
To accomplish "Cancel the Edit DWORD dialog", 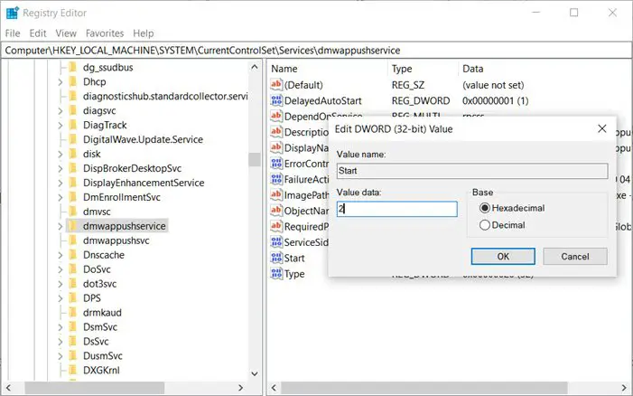I will tap(575, 257).
